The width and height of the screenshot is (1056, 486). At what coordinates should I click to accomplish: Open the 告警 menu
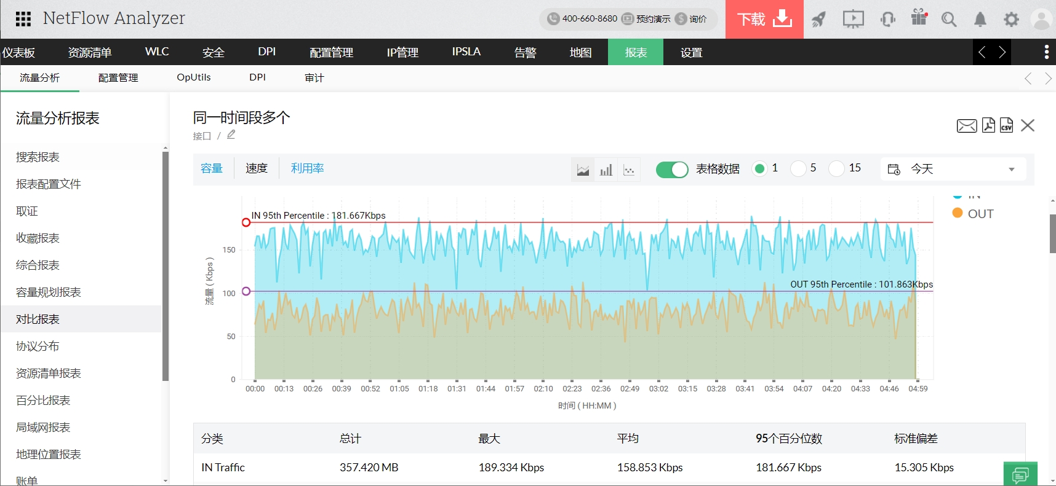click(x=525, y=52)
